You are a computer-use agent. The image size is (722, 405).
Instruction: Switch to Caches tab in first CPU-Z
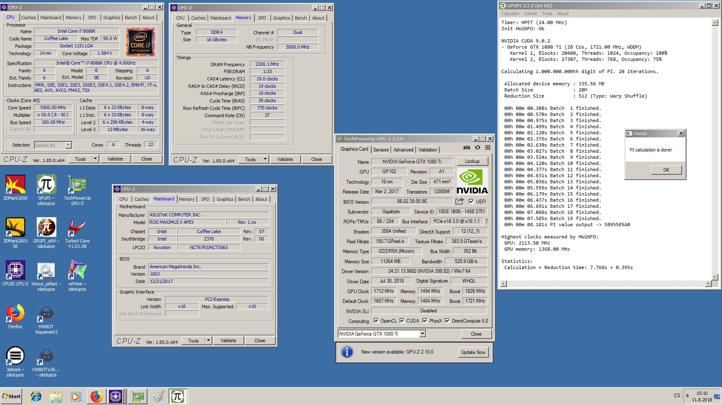(29, 18)
